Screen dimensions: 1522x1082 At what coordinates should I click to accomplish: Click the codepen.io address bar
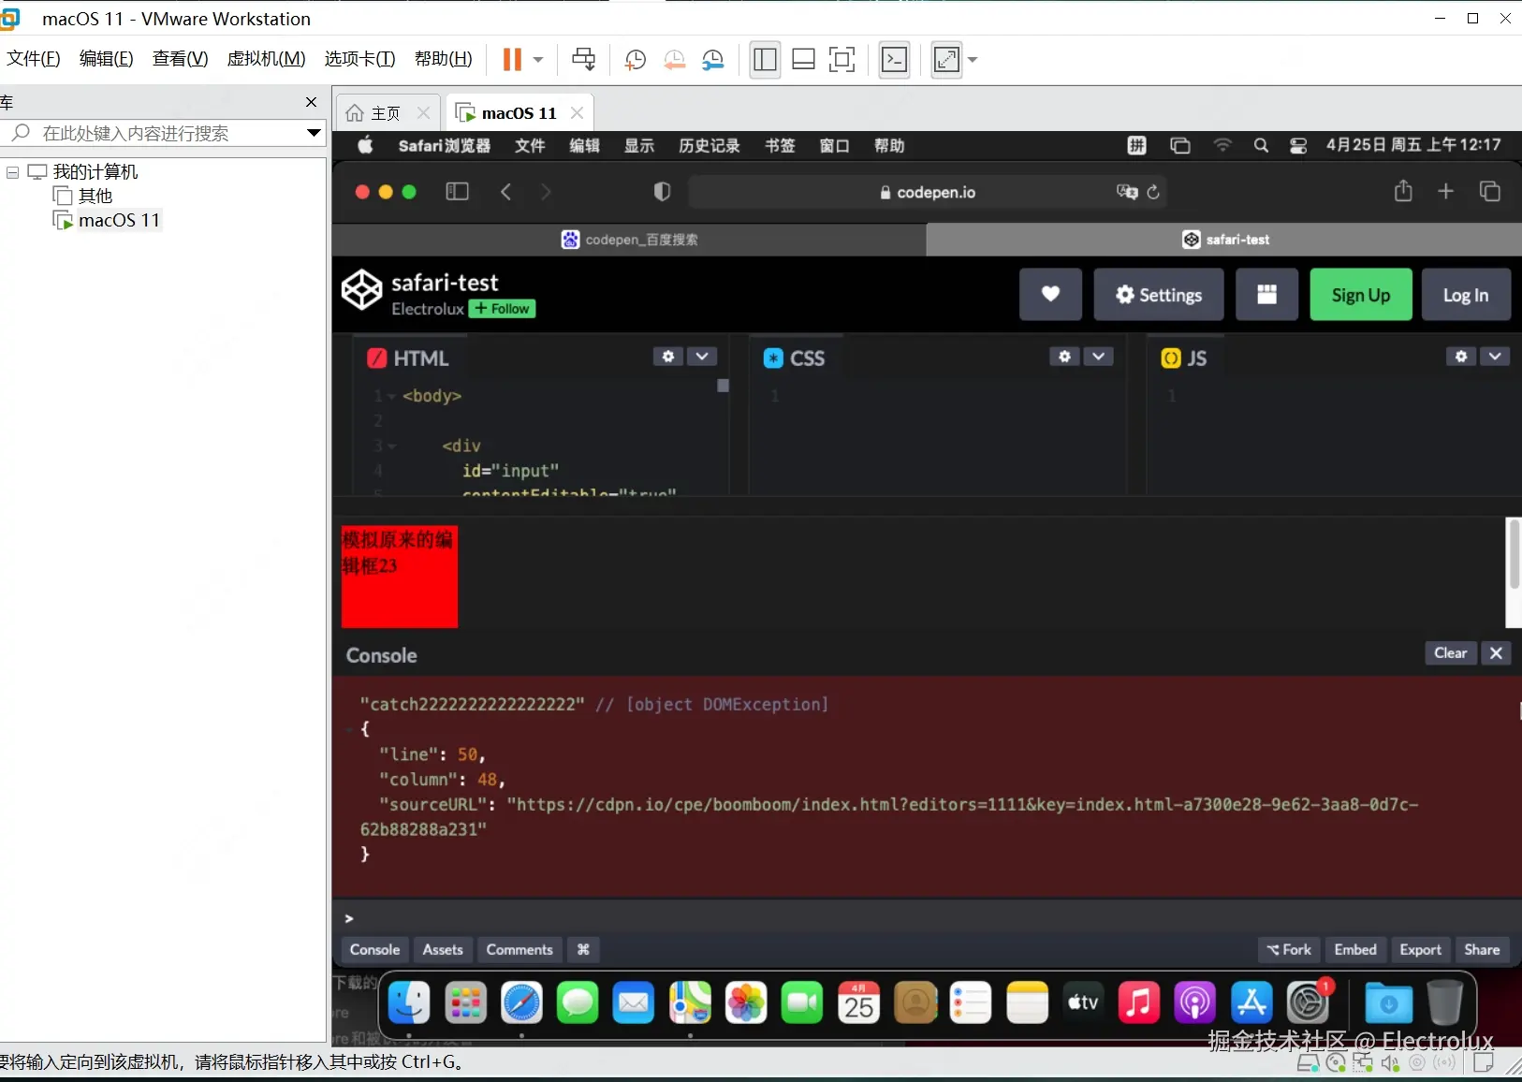(927, 192)
